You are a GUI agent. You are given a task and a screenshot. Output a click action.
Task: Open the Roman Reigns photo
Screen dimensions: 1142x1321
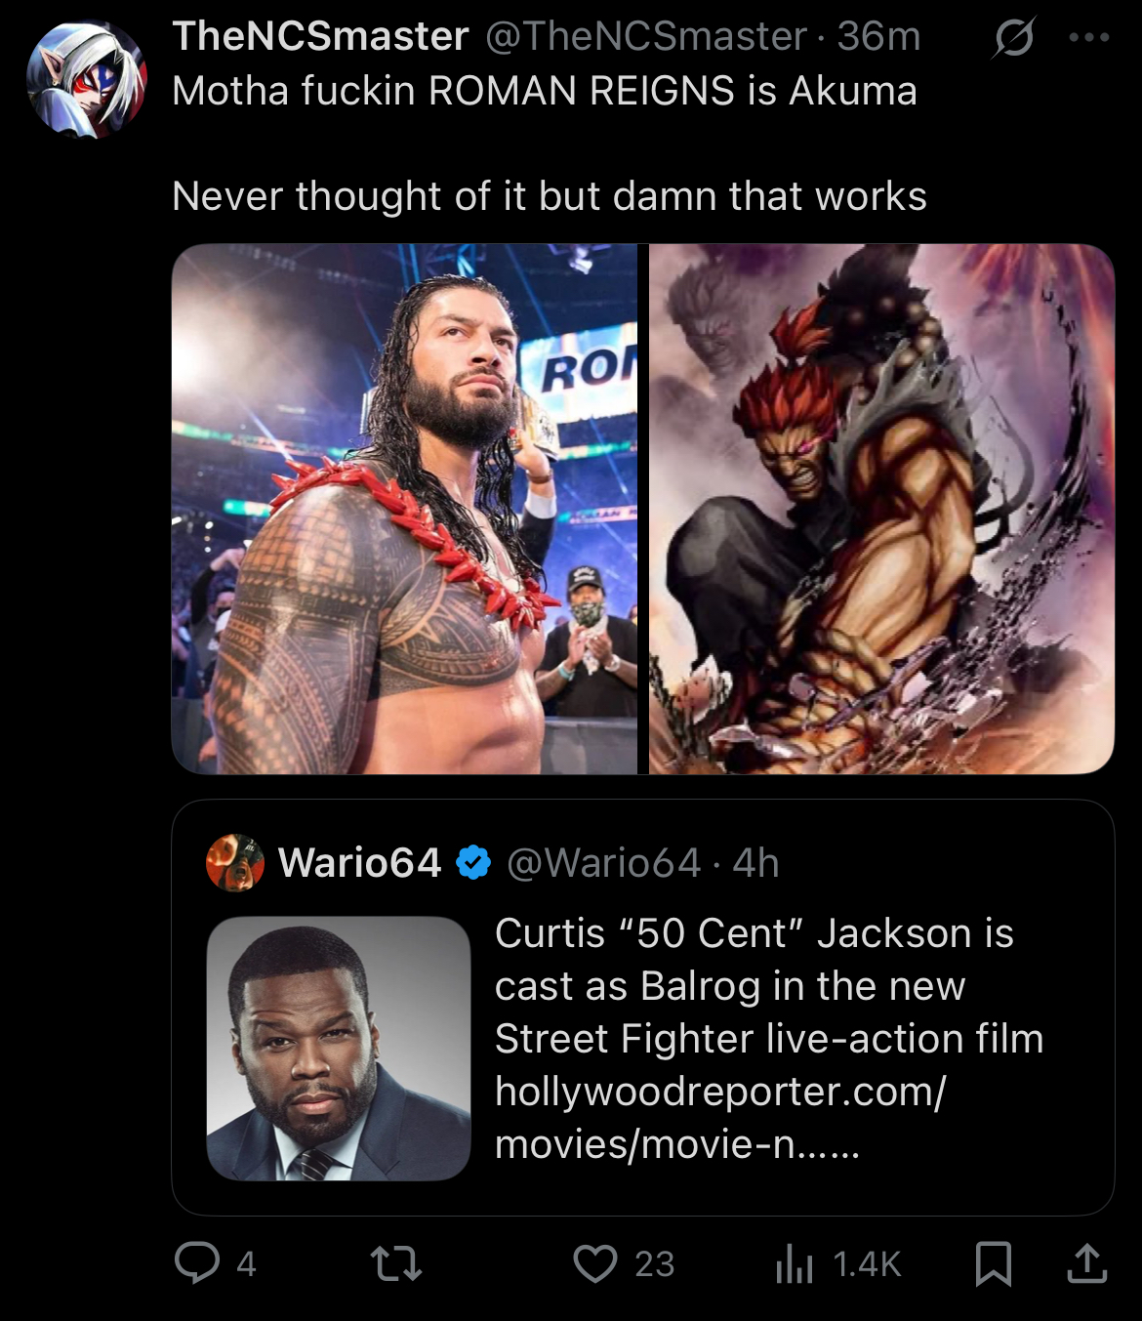404,509
